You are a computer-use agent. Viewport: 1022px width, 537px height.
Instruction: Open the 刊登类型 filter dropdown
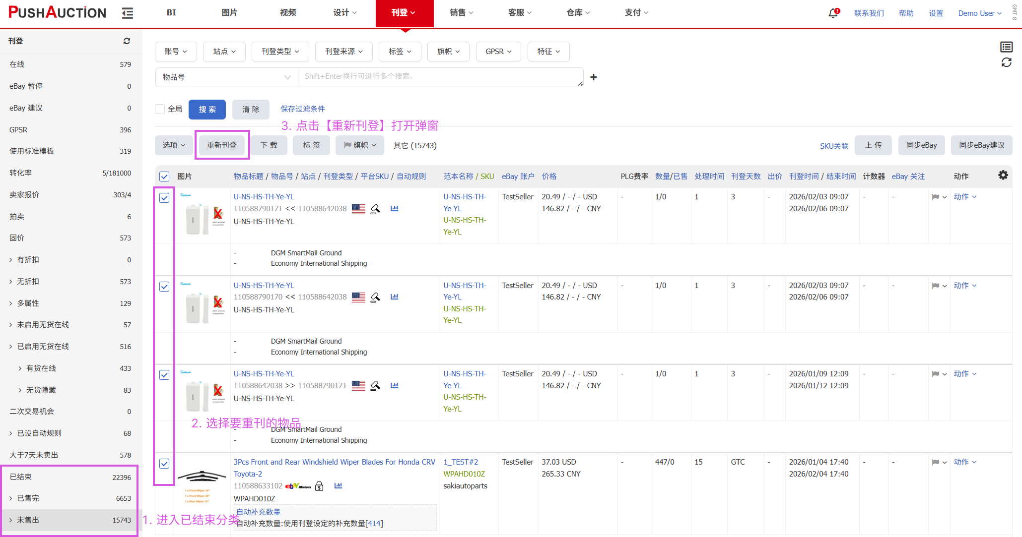click(280, 52)
